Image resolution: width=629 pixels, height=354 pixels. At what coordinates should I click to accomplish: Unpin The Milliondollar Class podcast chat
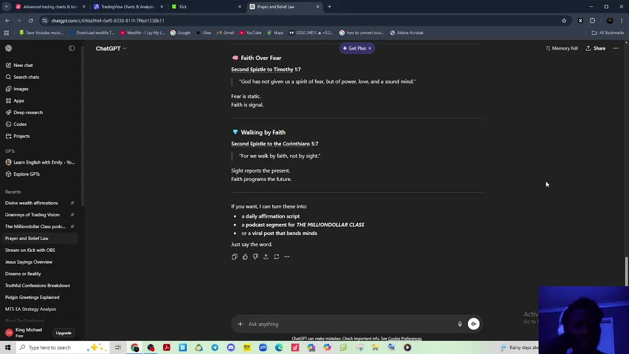click(72, 227)
